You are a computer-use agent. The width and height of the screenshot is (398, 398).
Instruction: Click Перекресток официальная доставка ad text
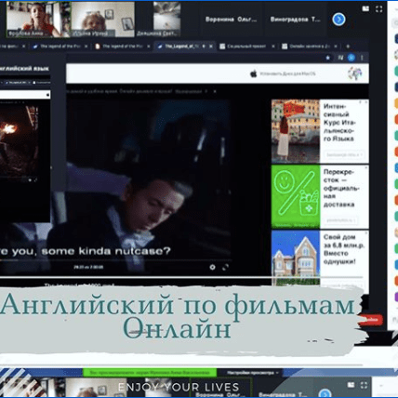341,188
